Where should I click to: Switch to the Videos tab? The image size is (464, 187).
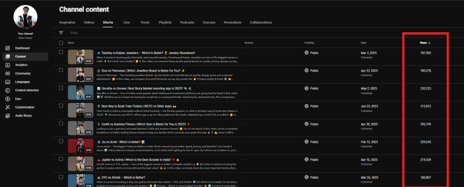click(x=89, y=22)
